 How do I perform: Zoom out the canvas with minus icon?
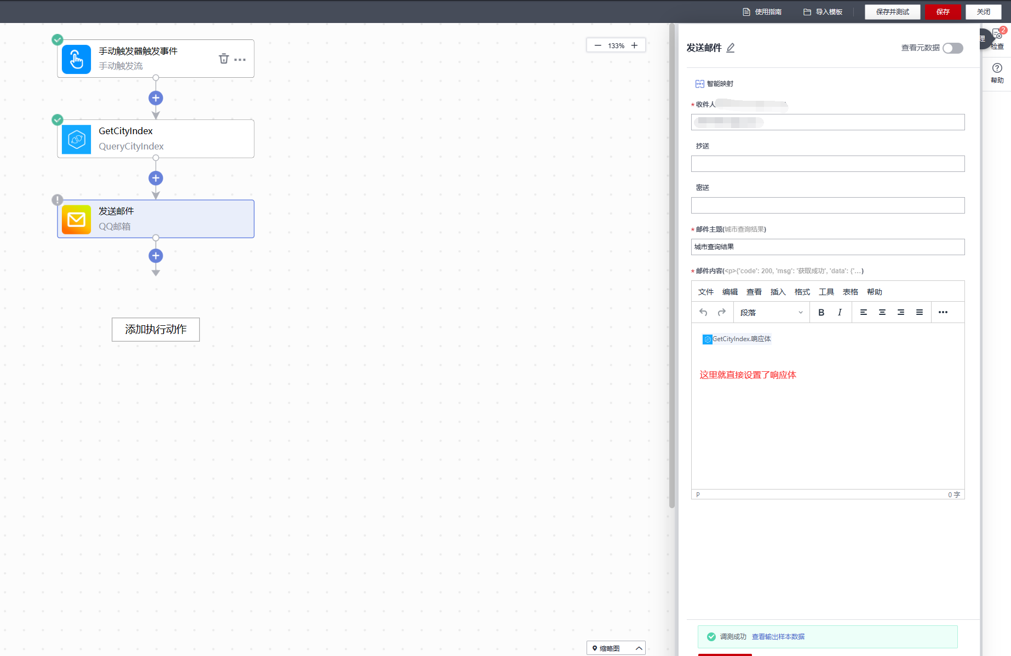[598, 45]
